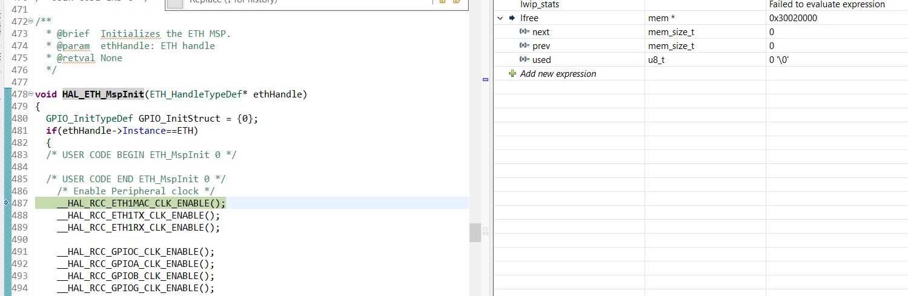908x296 pixels.
Task: Click the mem_size_t type of next
Action: tap(671, 31)
